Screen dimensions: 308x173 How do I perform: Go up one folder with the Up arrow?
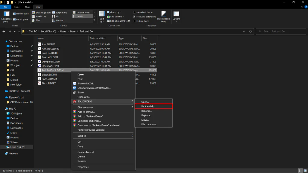[x=19, y=31]
